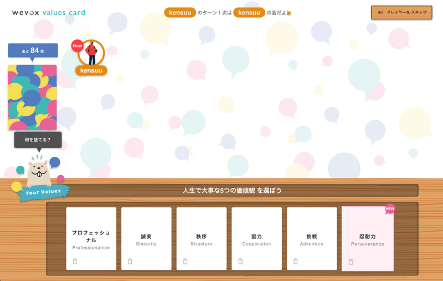Click the の番だよ text
This screenshot has width=443, height=281.
click(276, 13)
